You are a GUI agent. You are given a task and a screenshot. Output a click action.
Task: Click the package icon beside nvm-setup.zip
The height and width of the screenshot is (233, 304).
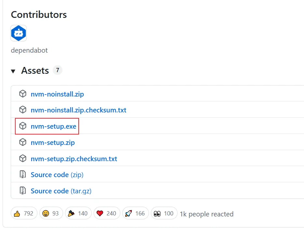[22, 142]
